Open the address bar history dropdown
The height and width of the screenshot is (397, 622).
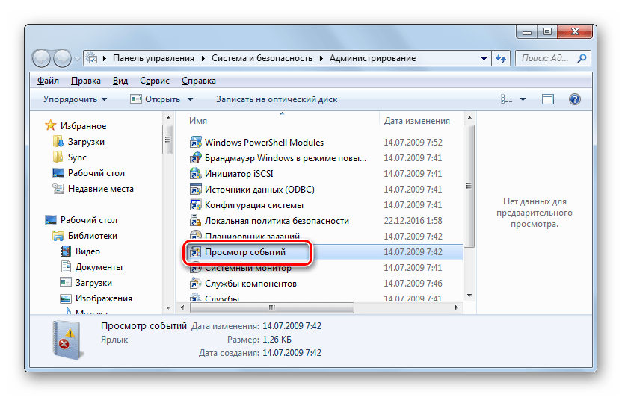point(484,59)
